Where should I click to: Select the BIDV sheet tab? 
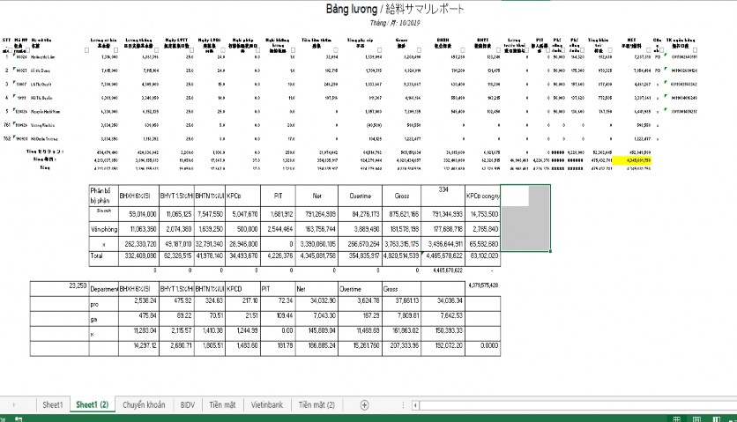(188, 404)
